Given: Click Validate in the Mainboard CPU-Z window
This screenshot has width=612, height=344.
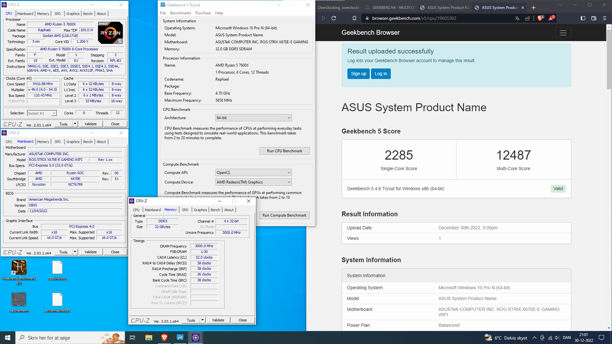Looking at the screenshot, I should point(91,252).
